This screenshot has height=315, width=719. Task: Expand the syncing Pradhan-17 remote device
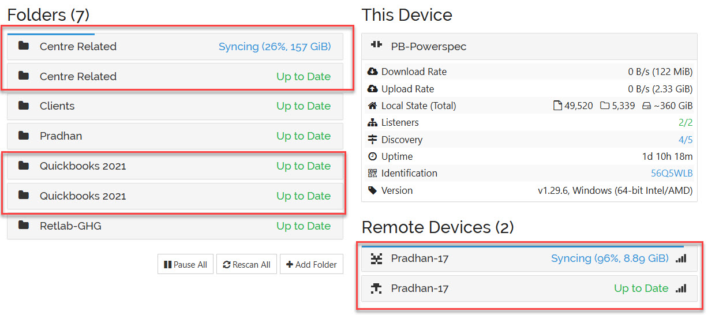[x=529, y=258]
